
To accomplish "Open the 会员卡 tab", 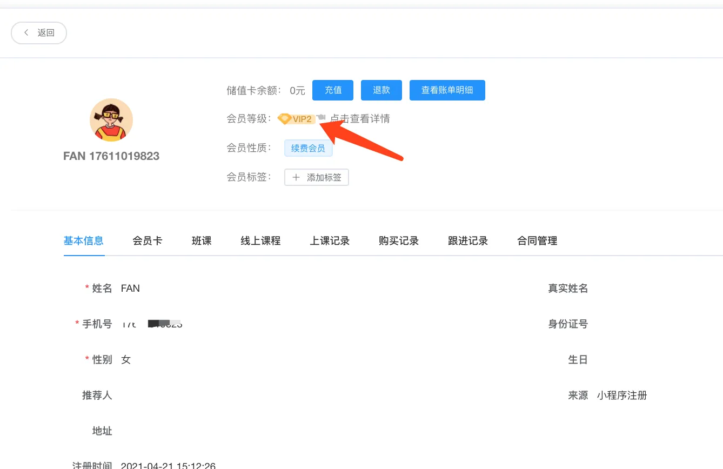I will 148,241.
